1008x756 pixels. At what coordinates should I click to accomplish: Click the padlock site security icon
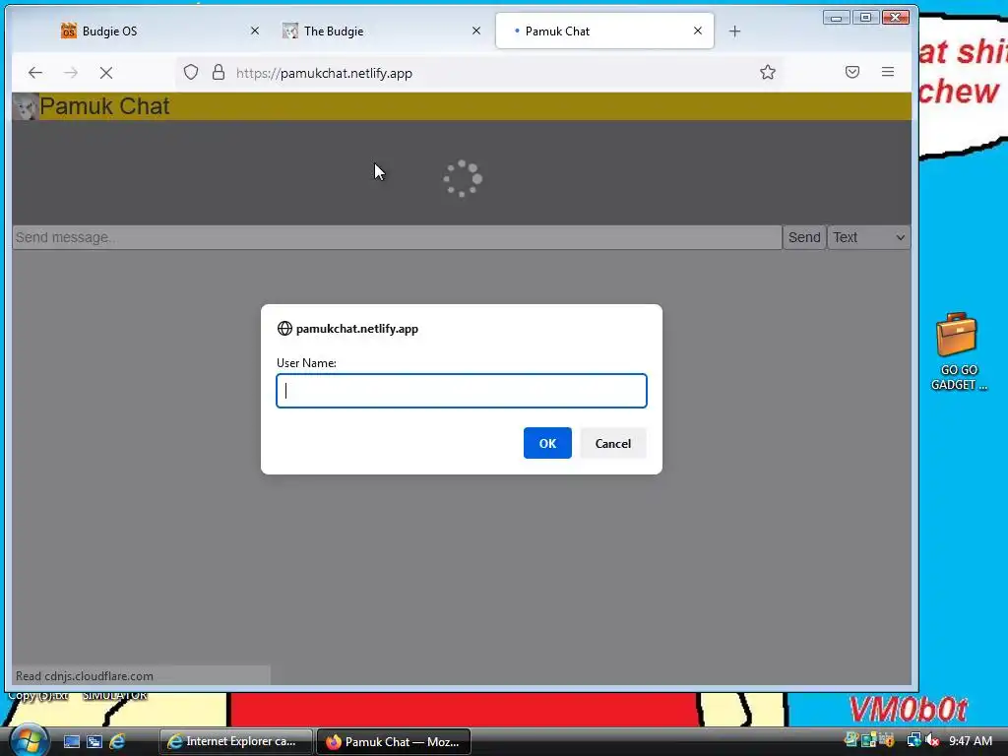(x=219, y=72)
